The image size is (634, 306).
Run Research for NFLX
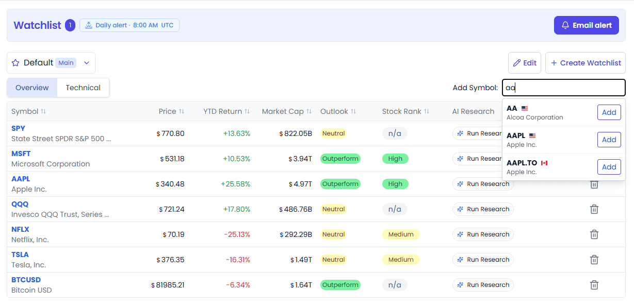pos(483,234)
